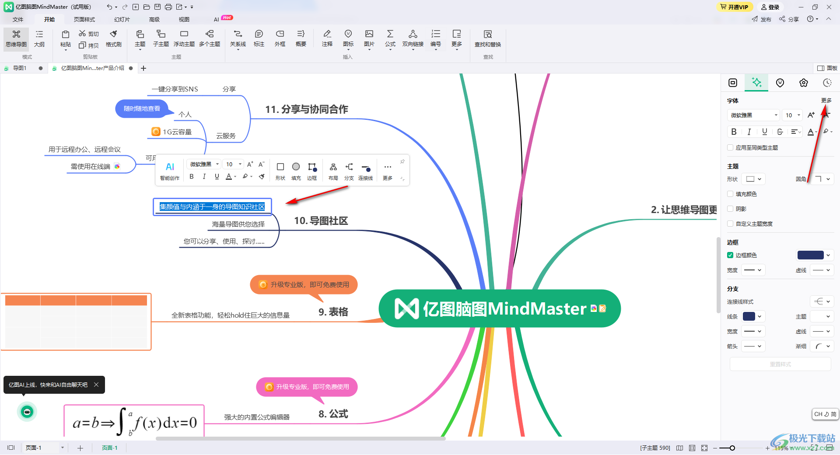The image size is (840, 455).
Task: Open the 圆角 corner dropdown
Action: point(822,179)
